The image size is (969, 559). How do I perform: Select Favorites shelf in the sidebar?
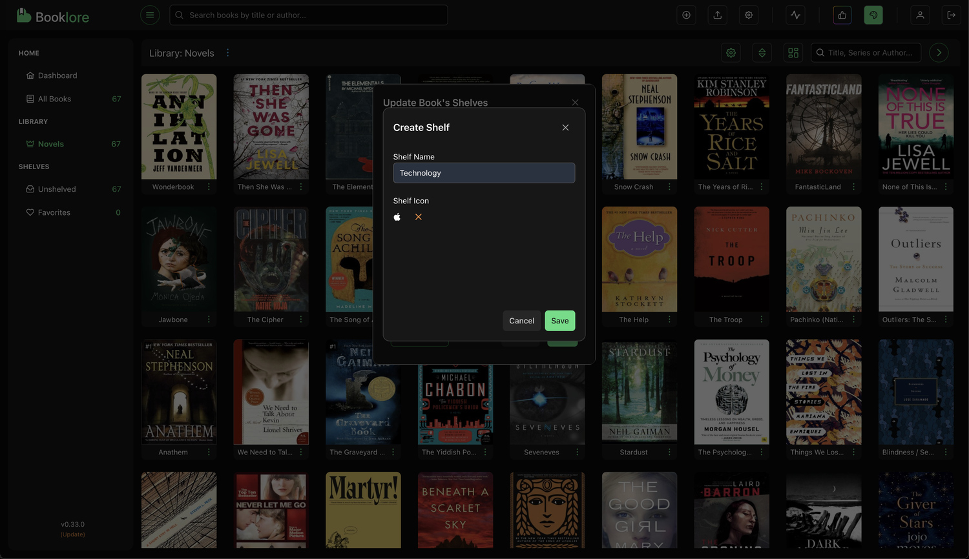pyautogui.click(x=54, y=212)
